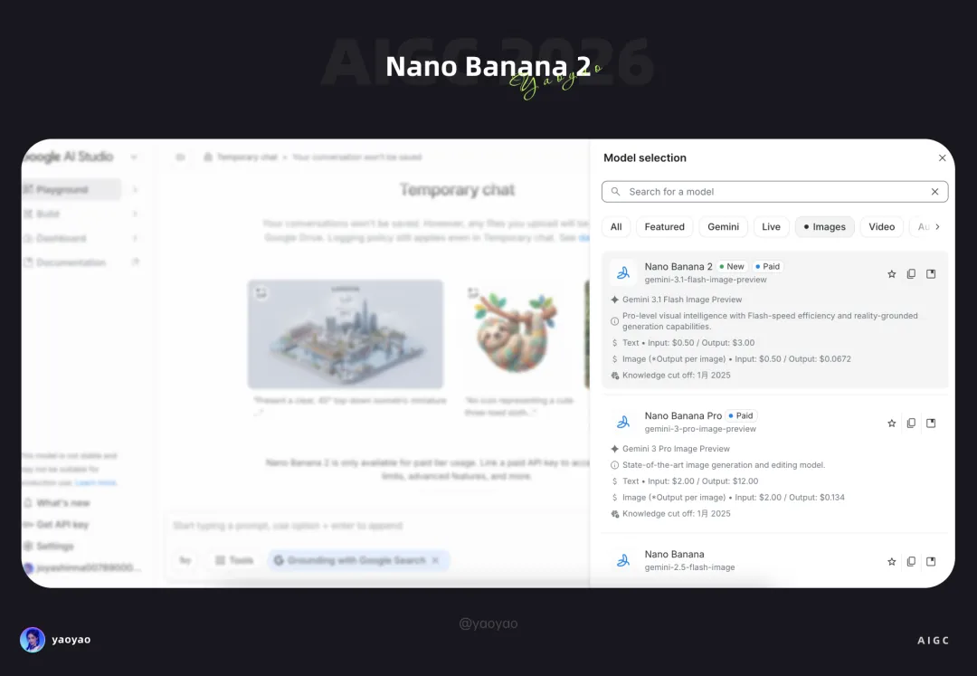Show more filter categories with right chevron
Viewport: 977px width, 676px height.
click(937, 227)
